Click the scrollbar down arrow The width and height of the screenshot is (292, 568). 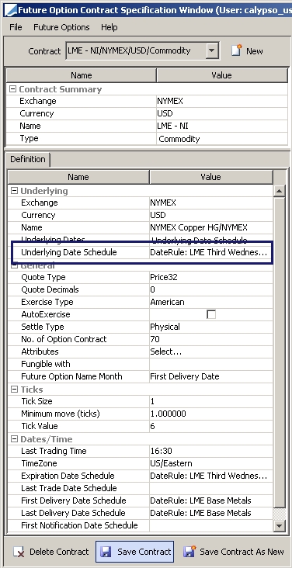(x=279, y=525)
